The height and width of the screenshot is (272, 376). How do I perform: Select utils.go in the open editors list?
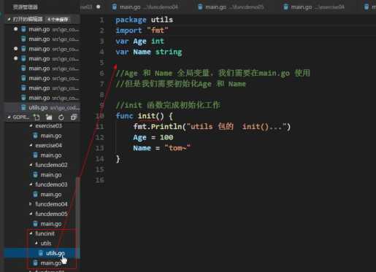[42, 107]
